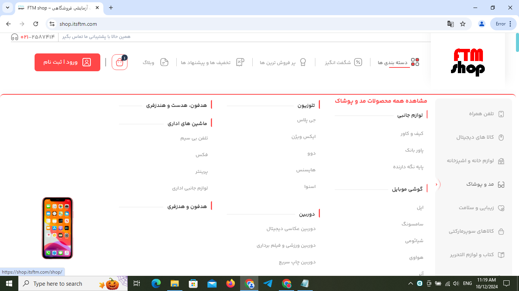The image size is (519, 291).
Task: Open مشاهده همه محصولات مد و پوشاک link
Action: coord(381,101)
